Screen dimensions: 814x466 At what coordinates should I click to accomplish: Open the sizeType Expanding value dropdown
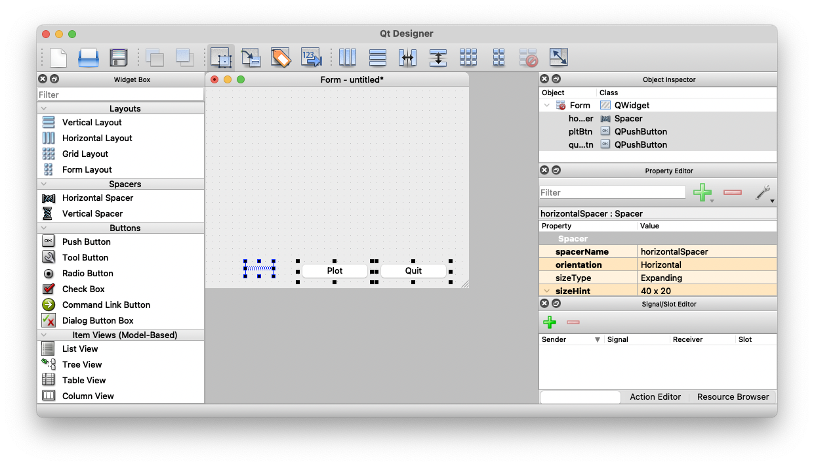coord(707,278)
